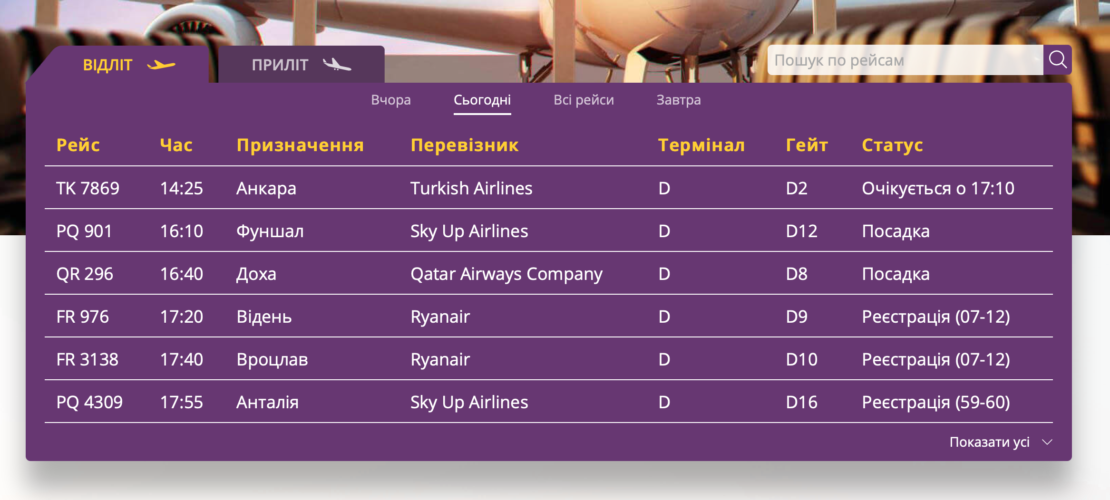Open the ПРИЛІТ arrivals tab

point(280,65)
